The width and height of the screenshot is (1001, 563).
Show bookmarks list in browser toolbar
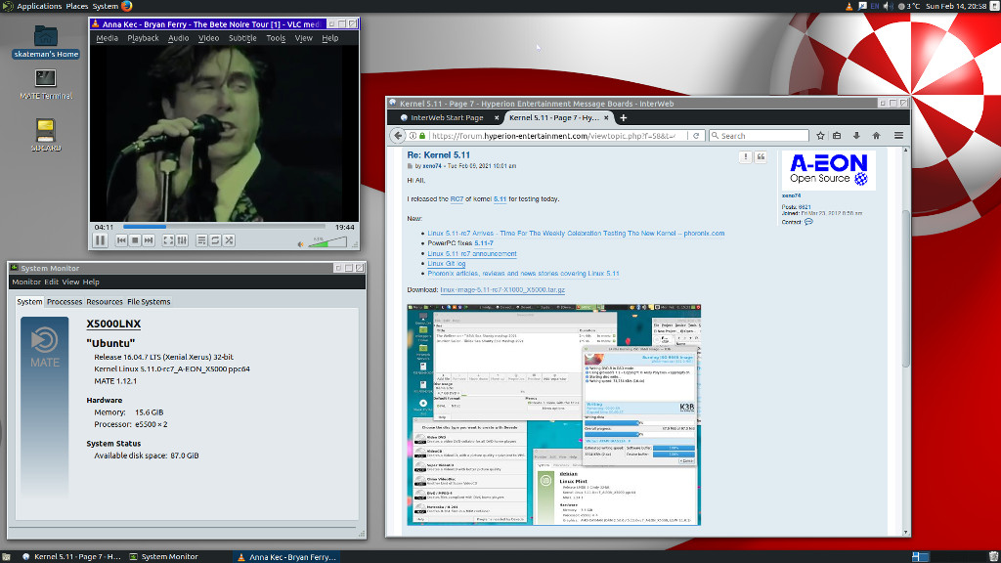click(x=837, y=136)
